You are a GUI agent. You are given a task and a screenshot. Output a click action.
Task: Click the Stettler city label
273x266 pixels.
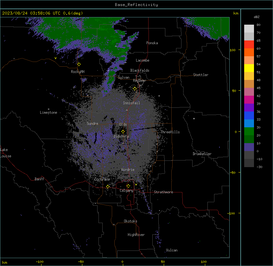tap(201, 75)
